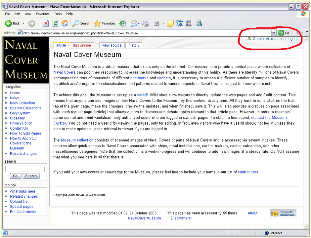
Task: Click the page vertical scrollbar down arrow
Action: [306, 226]
